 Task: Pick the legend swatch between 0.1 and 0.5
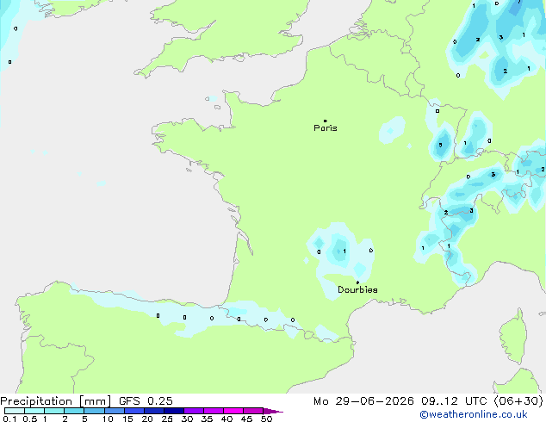coord(15,411)
